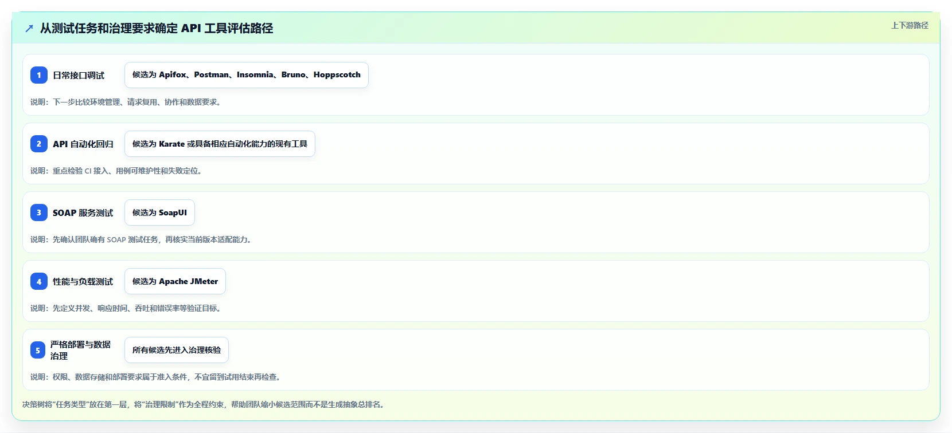Viewport: 952px width, 433px height.
Task: Click the 候选为 Apache JMeter chip
Action: tap(175, 281)
